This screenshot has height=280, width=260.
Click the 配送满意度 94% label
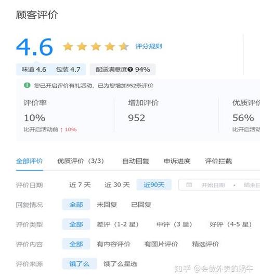point(123,69)
